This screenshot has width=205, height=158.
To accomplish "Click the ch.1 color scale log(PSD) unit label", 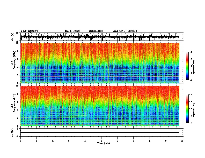I will coord(194,67).
